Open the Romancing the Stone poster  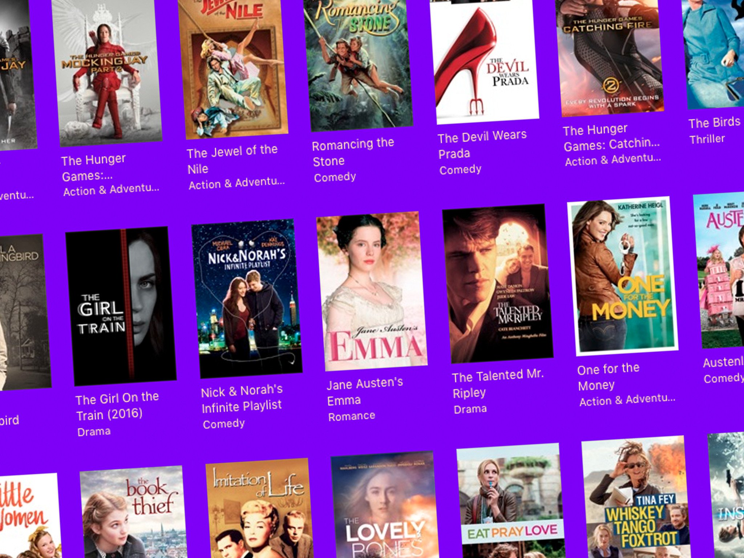pos(358,64)
